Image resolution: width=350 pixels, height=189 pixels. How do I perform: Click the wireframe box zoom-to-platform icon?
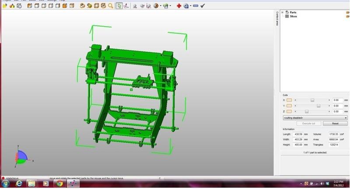(96, 6)
